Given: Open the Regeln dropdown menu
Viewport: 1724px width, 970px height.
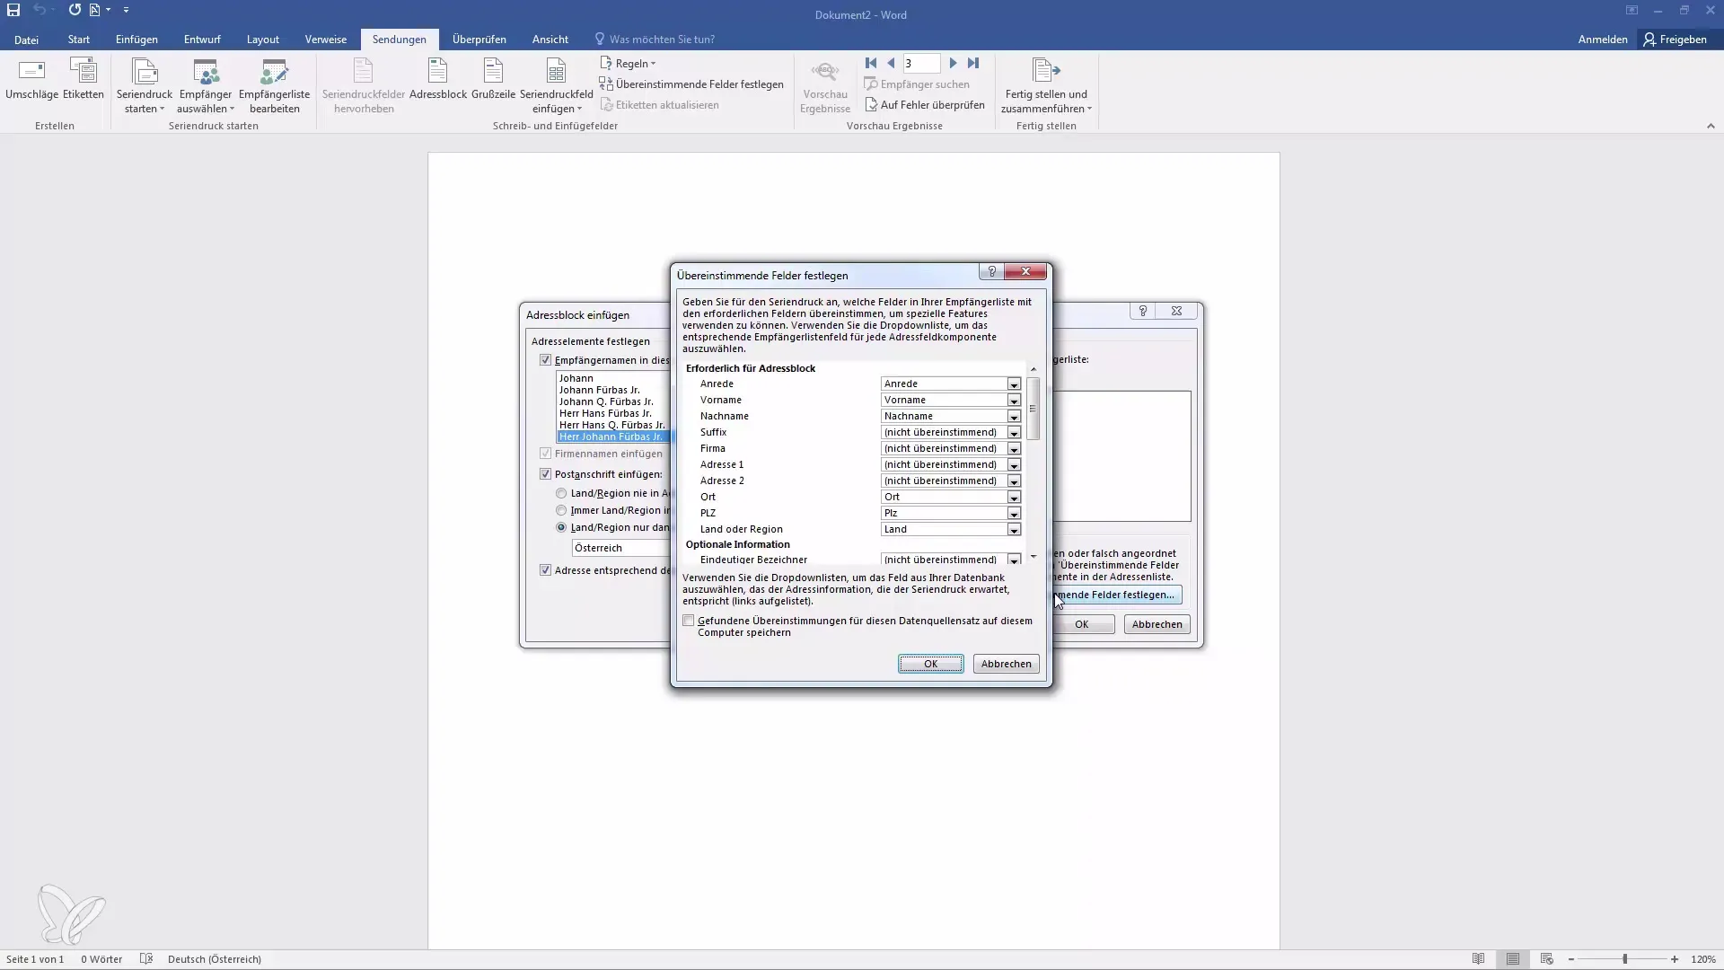Looking at the screenshot, I should [628, 64].
